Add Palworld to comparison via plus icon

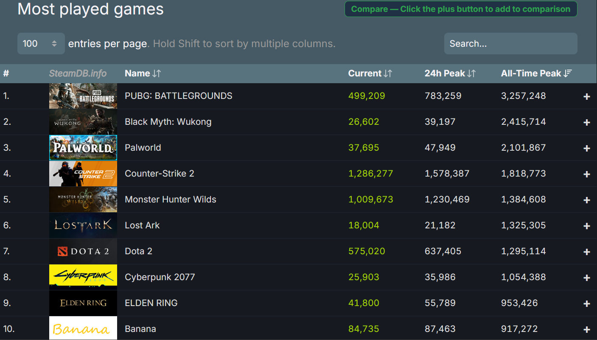point(586,148)
